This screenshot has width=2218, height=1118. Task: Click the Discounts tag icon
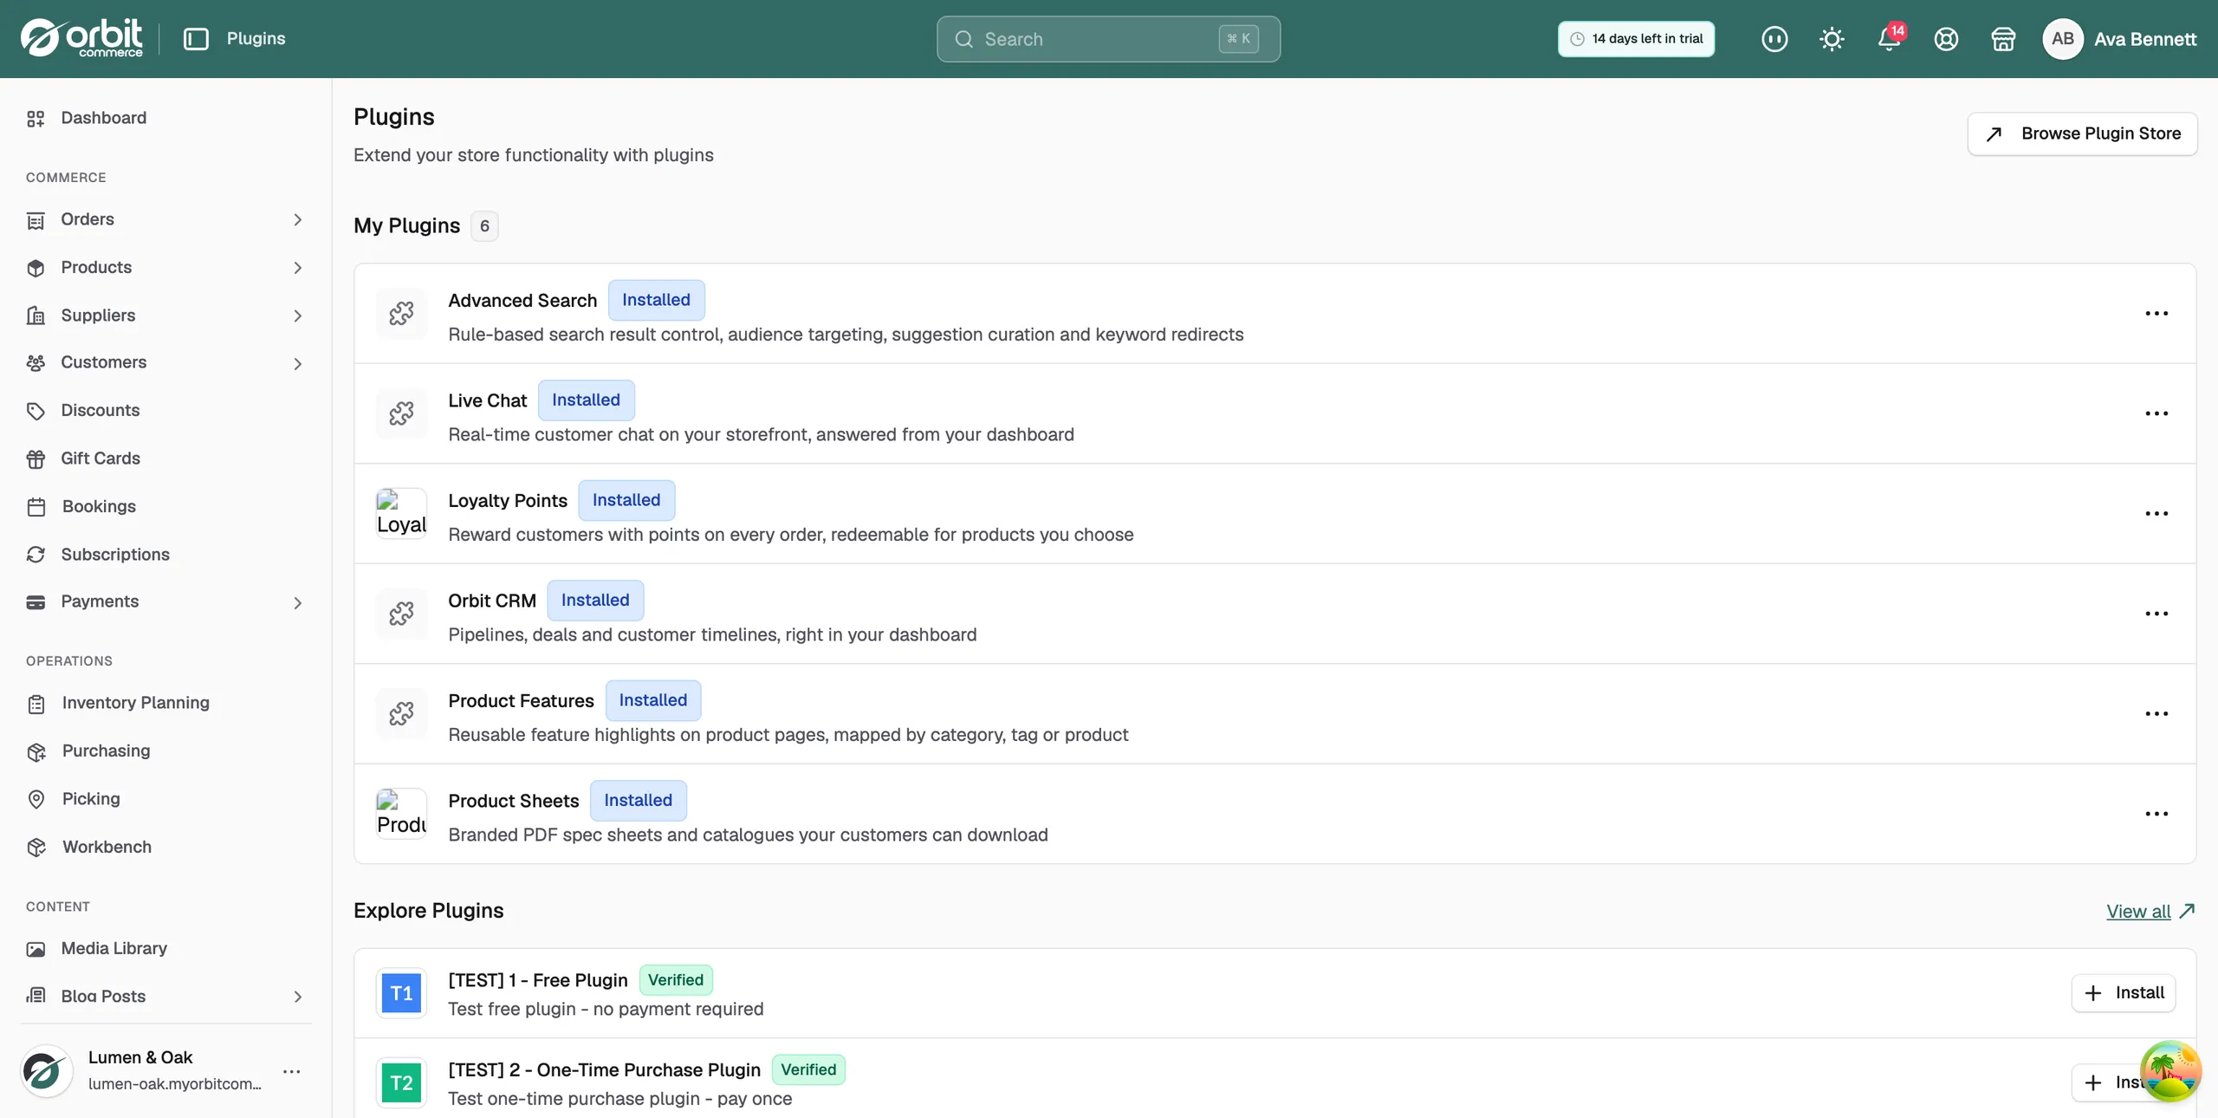36,411
